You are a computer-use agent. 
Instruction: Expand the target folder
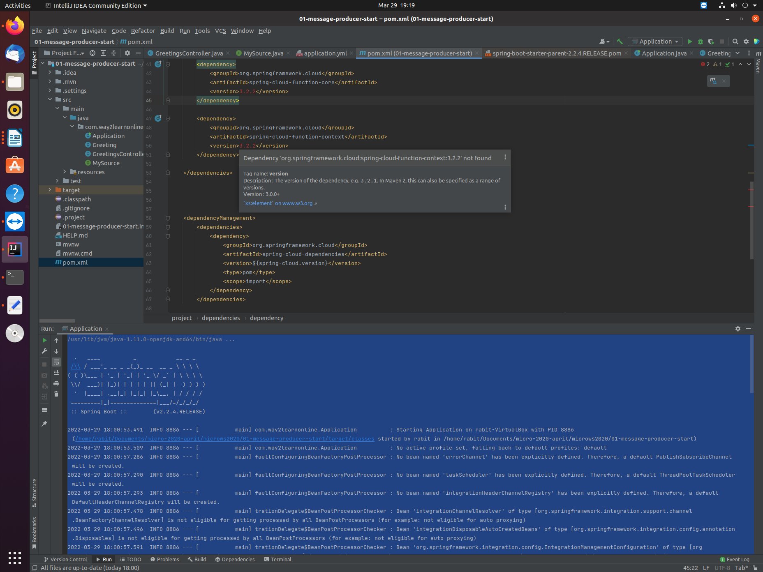tap(50, 190)
